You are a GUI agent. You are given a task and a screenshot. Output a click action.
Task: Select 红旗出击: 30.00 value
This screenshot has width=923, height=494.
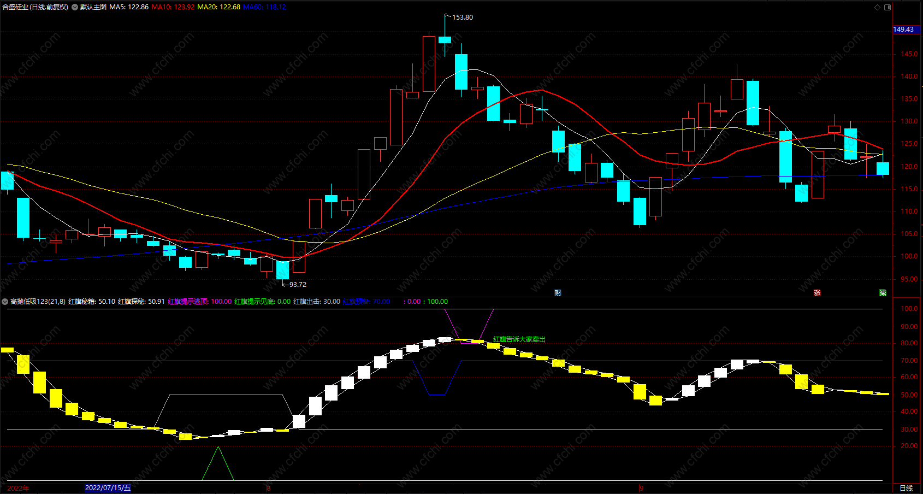pos(317,302)
